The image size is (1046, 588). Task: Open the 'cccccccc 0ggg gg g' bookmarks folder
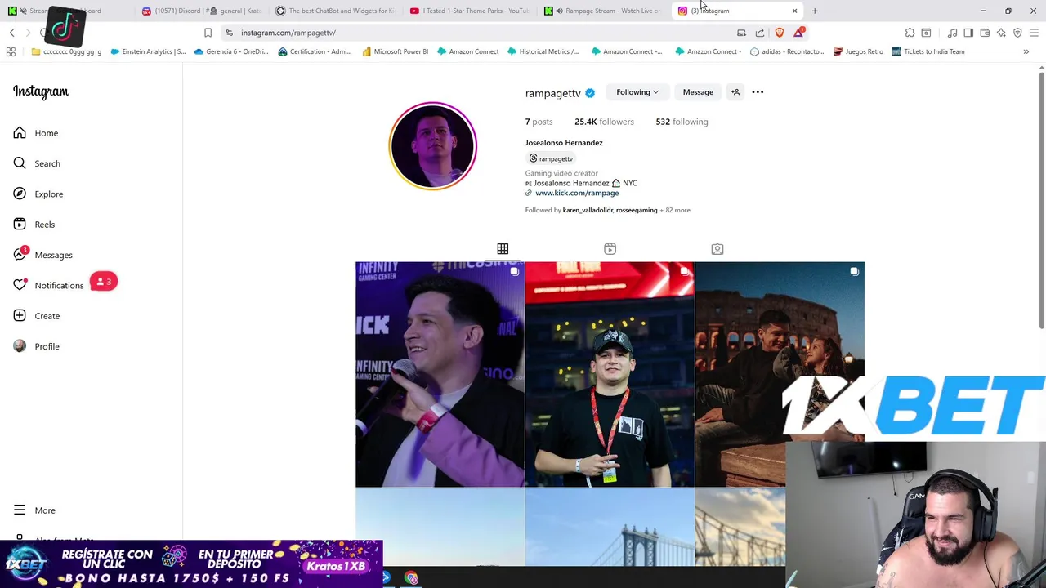(66, 51)
